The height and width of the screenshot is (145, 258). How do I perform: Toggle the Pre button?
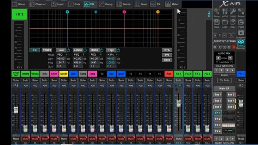point(167,55)
